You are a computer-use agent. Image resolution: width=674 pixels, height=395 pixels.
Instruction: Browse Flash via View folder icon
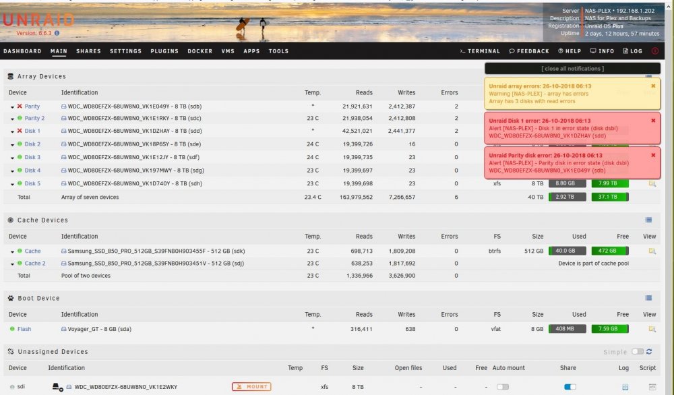tap(652, 329)
